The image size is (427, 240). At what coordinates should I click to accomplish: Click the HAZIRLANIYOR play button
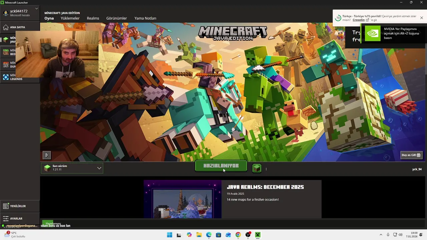[x=221, y=166]
